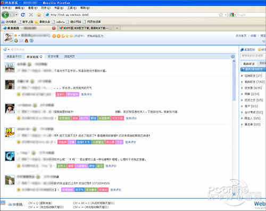Screen dimensions: 266x211
Task: Go to the browser home page icon
Action: click(x=39, y=15)
